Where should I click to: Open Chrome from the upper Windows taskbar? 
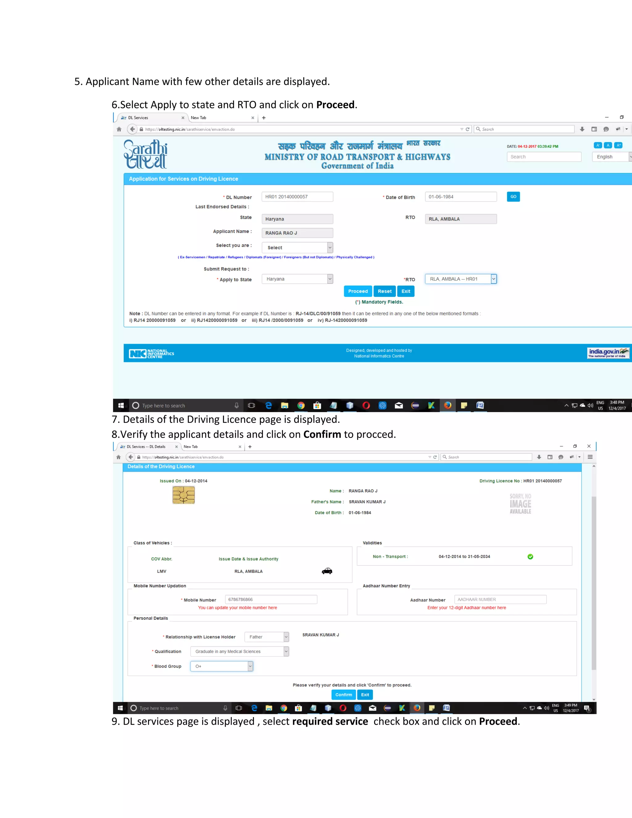pyautogui.click(x=301, y=405)
